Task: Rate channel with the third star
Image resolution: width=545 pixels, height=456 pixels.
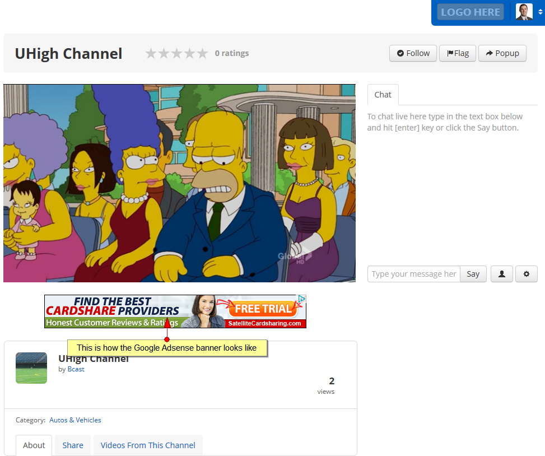Action: coord(176,54)
